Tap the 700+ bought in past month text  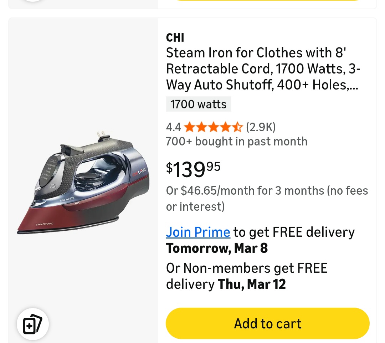(x=236, y=142)
